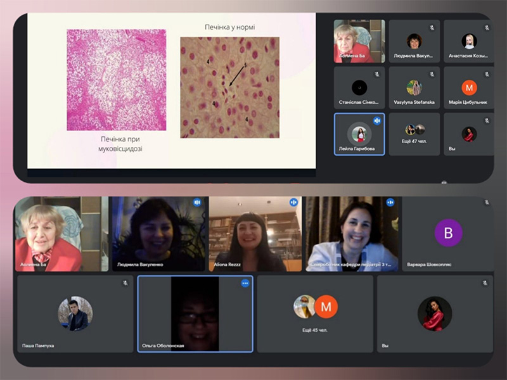Click muted mic icon on Марія Цибульник tile
Image resolution: width=507 pixels, height=380 pixels.
click(487, 74)
